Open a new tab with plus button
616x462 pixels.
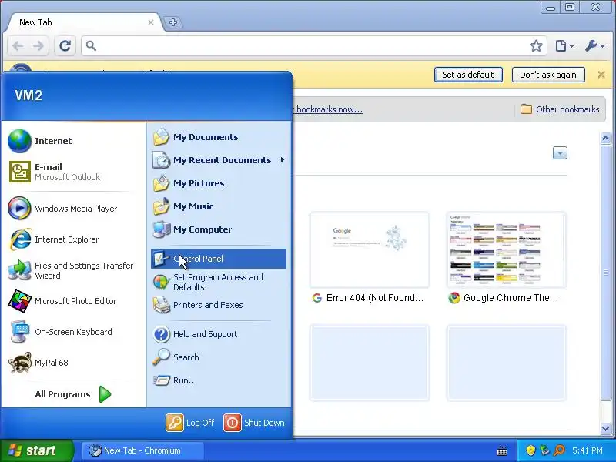click(173, 22)
